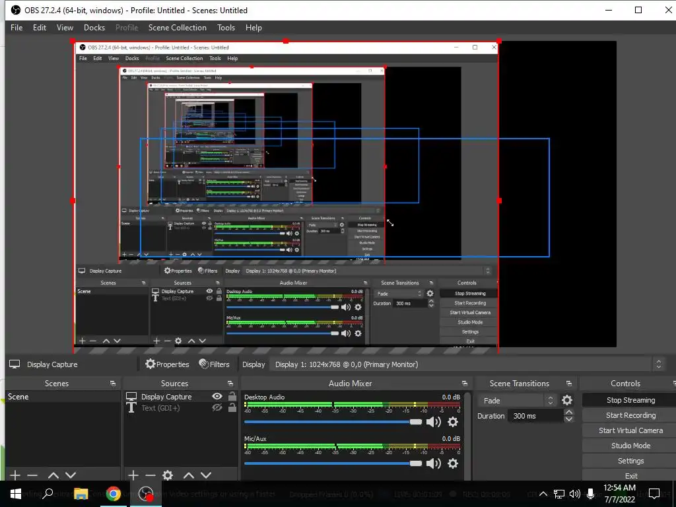Click taskbar network icon
This screenshot has width=676, height=507.
click(x=559, y=494)
